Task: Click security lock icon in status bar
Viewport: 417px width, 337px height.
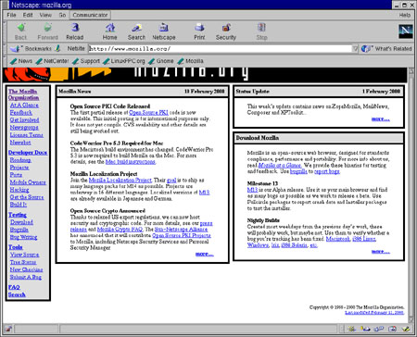Action: [8, 329]
